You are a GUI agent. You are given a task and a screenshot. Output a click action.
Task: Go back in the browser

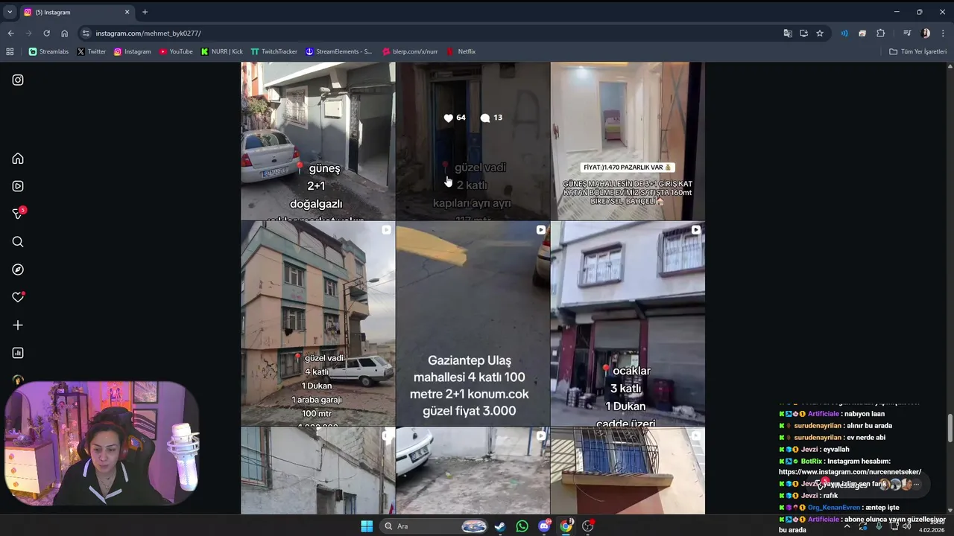pos(10,33)
